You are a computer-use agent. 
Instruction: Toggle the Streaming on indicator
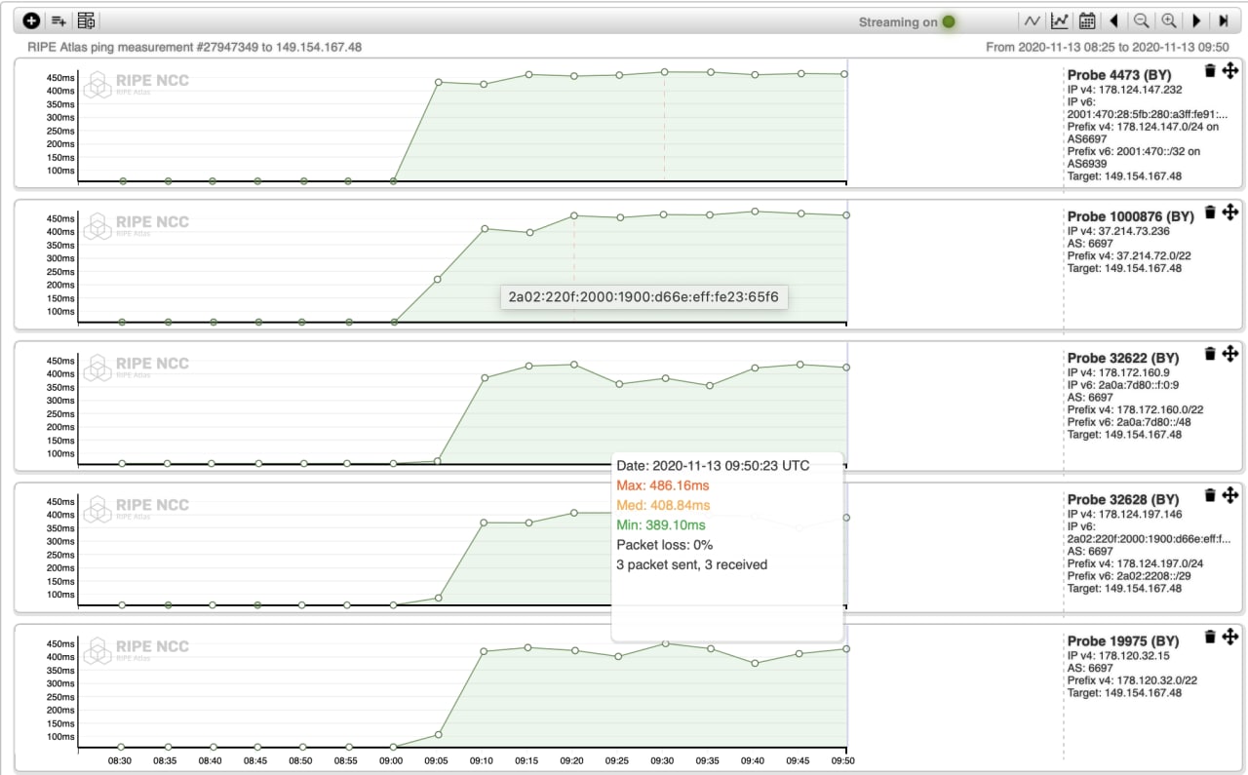point(949,21)
